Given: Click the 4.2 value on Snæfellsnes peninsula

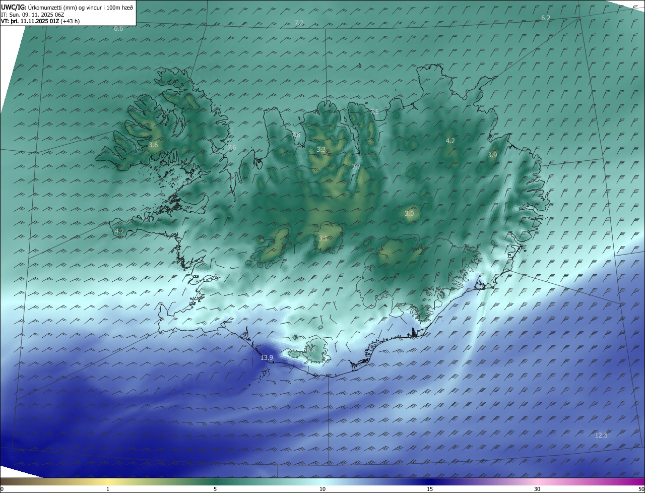Looking at the screenshot, I should tap(119, 231).
